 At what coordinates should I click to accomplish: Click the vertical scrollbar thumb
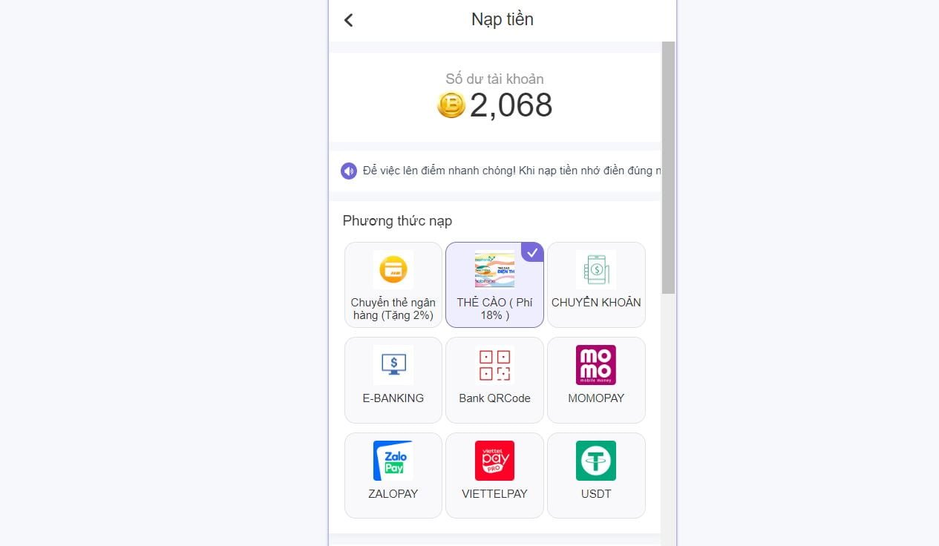(x=668, y=167)
